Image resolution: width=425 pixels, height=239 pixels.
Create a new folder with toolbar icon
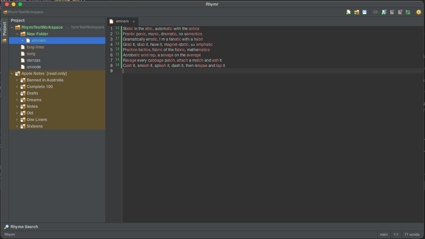[x=357, y=12]
